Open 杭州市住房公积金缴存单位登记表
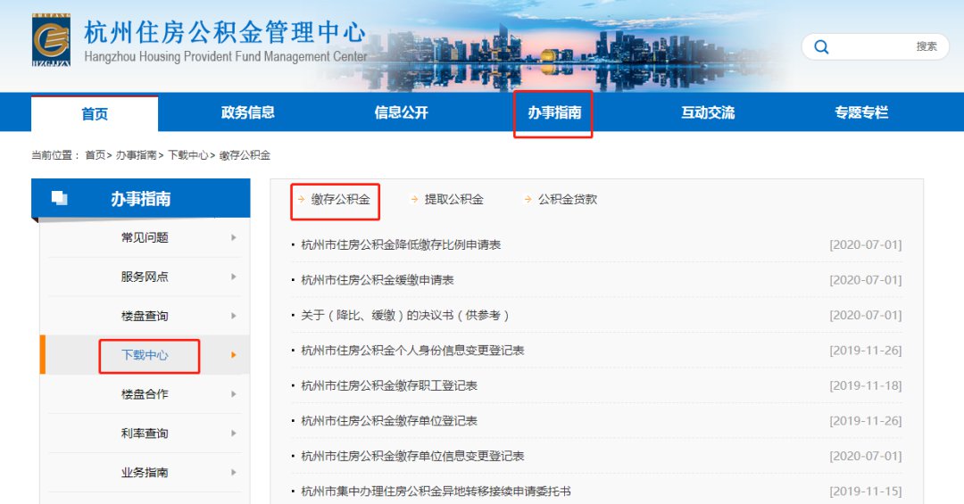The image size is (964, 504). pos(389,420)
